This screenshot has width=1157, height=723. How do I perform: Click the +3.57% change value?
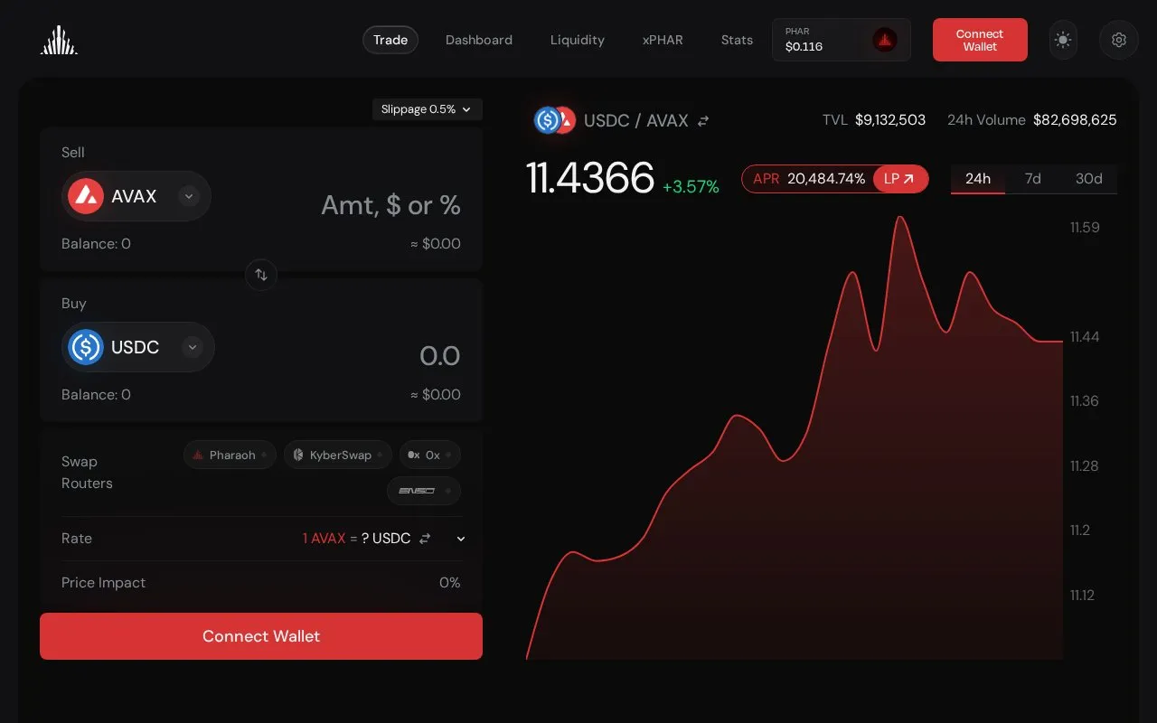coord(691,187)
